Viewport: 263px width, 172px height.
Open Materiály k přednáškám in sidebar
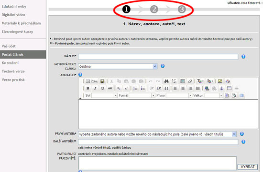click(x=21, y=23)
